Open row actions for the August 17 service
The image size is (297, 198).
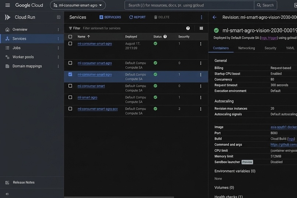(x=200, y=44)
